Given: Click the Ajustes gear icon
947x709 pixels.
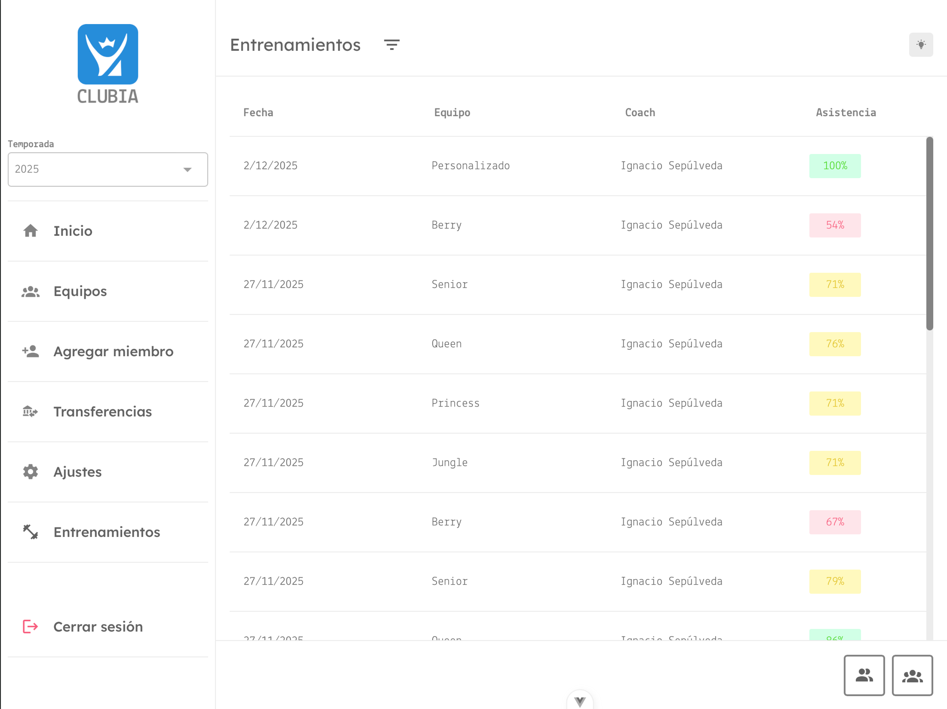Looking at the screenshot, I should 31,472.
